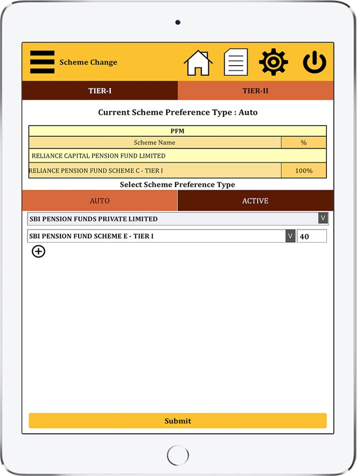Select the Scheme Name column header
Viewport: 357px width, 476px height.
155,142
